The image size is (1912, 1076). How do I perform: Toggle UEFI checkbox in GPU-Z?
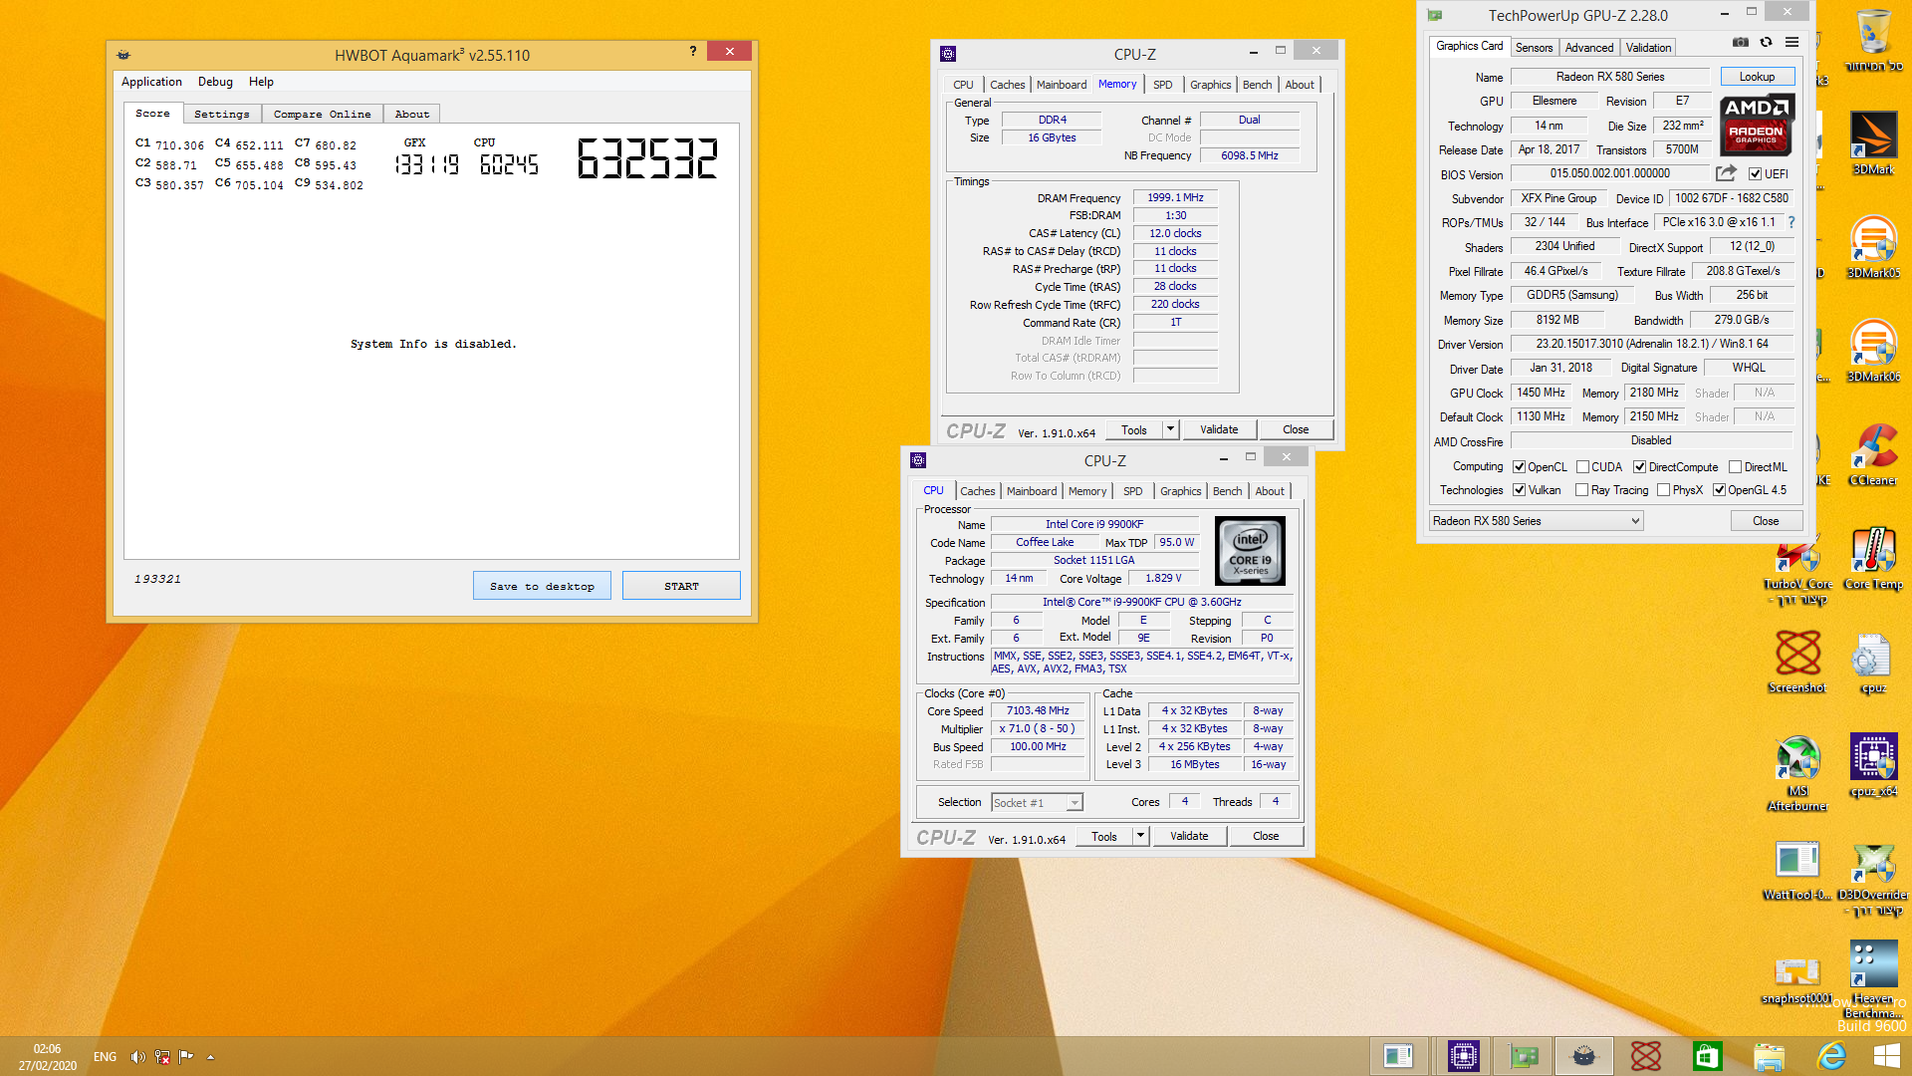tap(1755, 174)
